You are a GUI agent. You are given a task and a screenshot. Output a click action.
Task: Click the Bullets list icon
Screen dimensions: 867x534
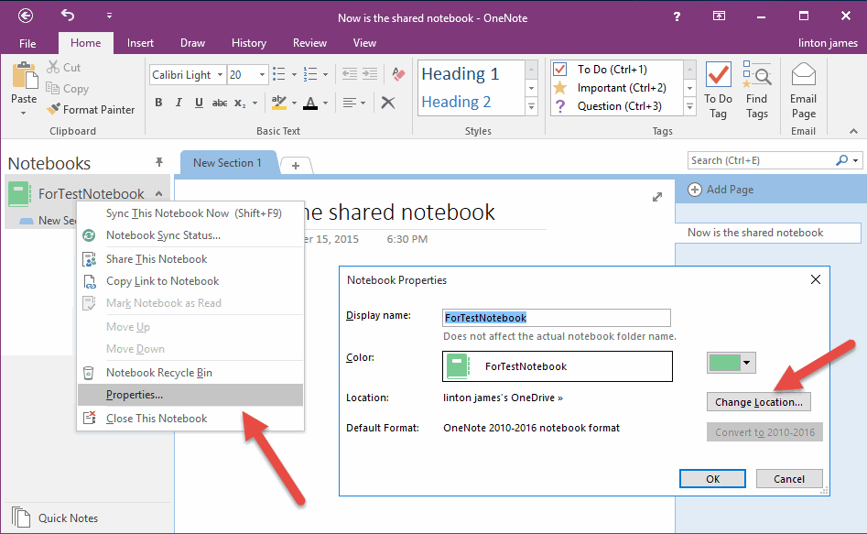pos(278,74)
